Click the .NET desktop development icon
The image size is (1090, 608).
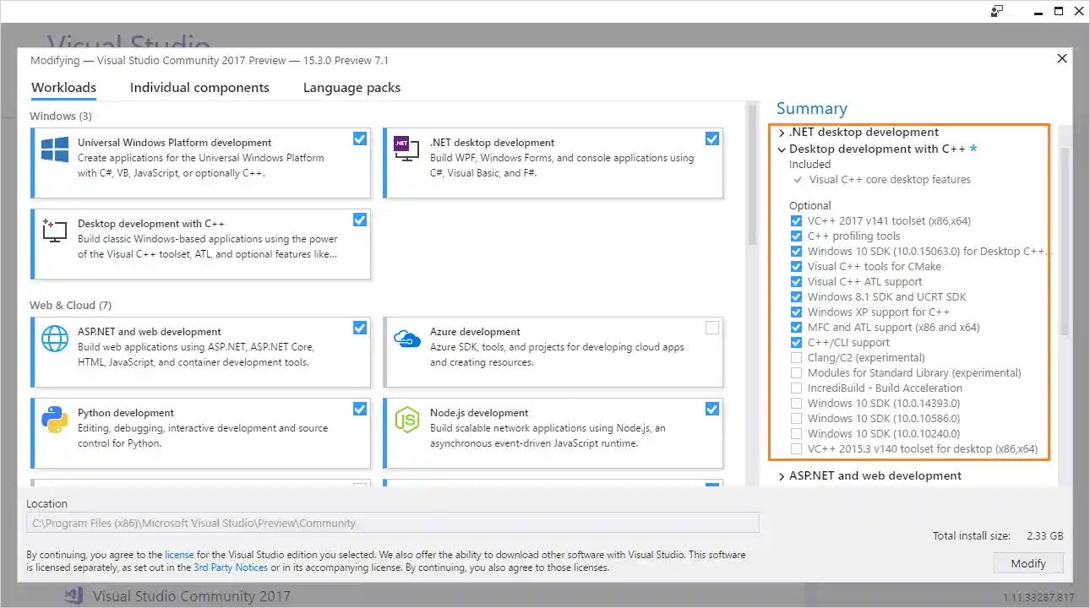(x=406, y=149)
